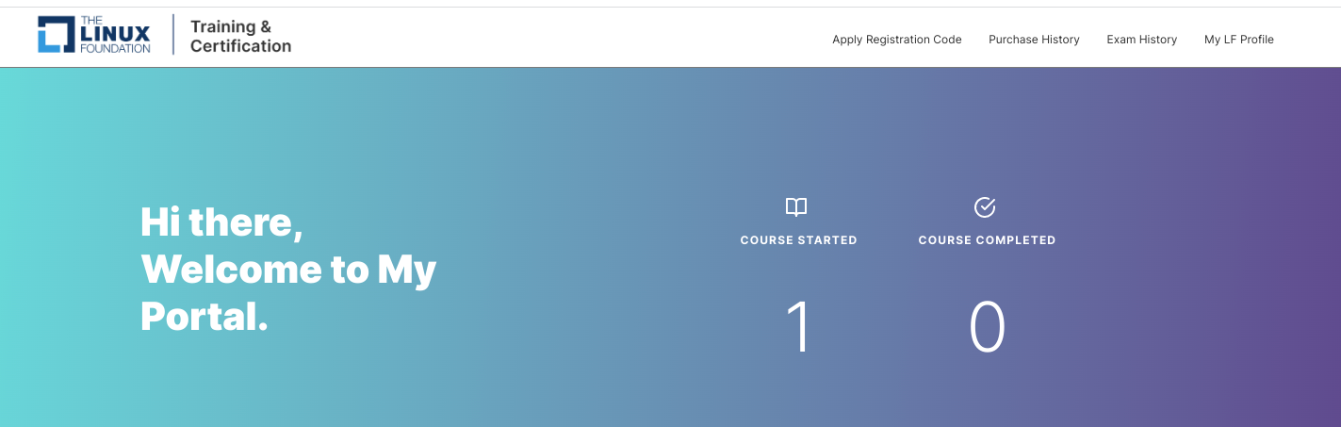Click the Linux Foundation square logo icon
This screenshot has width=1341, height=427.
(55, 34)
